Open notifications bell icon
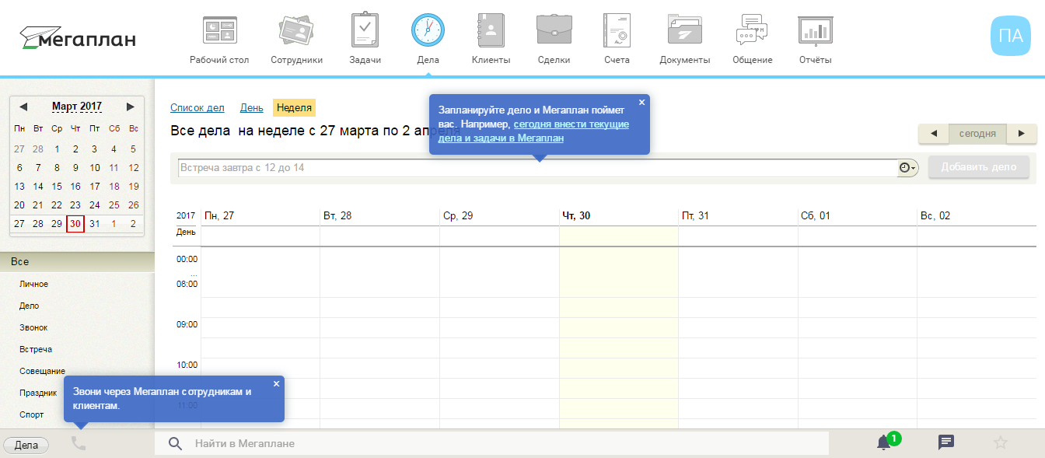This screenshot has width=1045, height=458. pos(883,442)
